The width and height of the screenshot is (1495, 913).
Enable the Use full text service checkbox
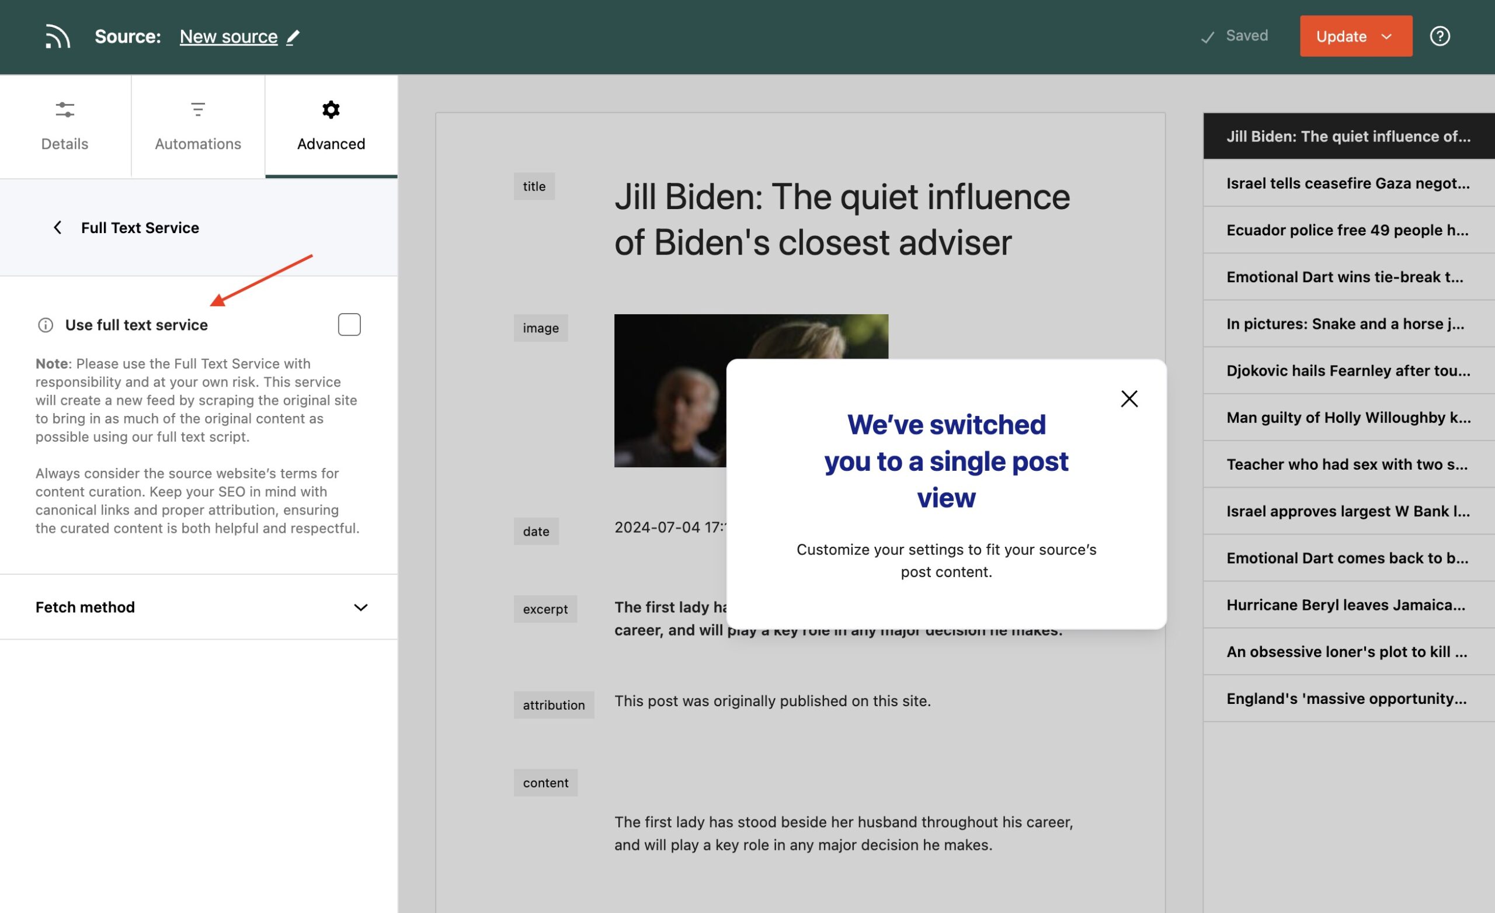point(349,324)
